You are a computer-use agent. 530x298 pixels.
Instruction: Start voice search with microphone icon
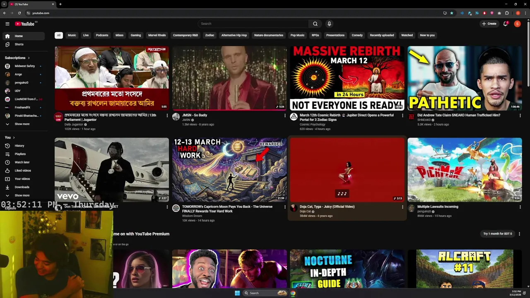click(329, 24)
